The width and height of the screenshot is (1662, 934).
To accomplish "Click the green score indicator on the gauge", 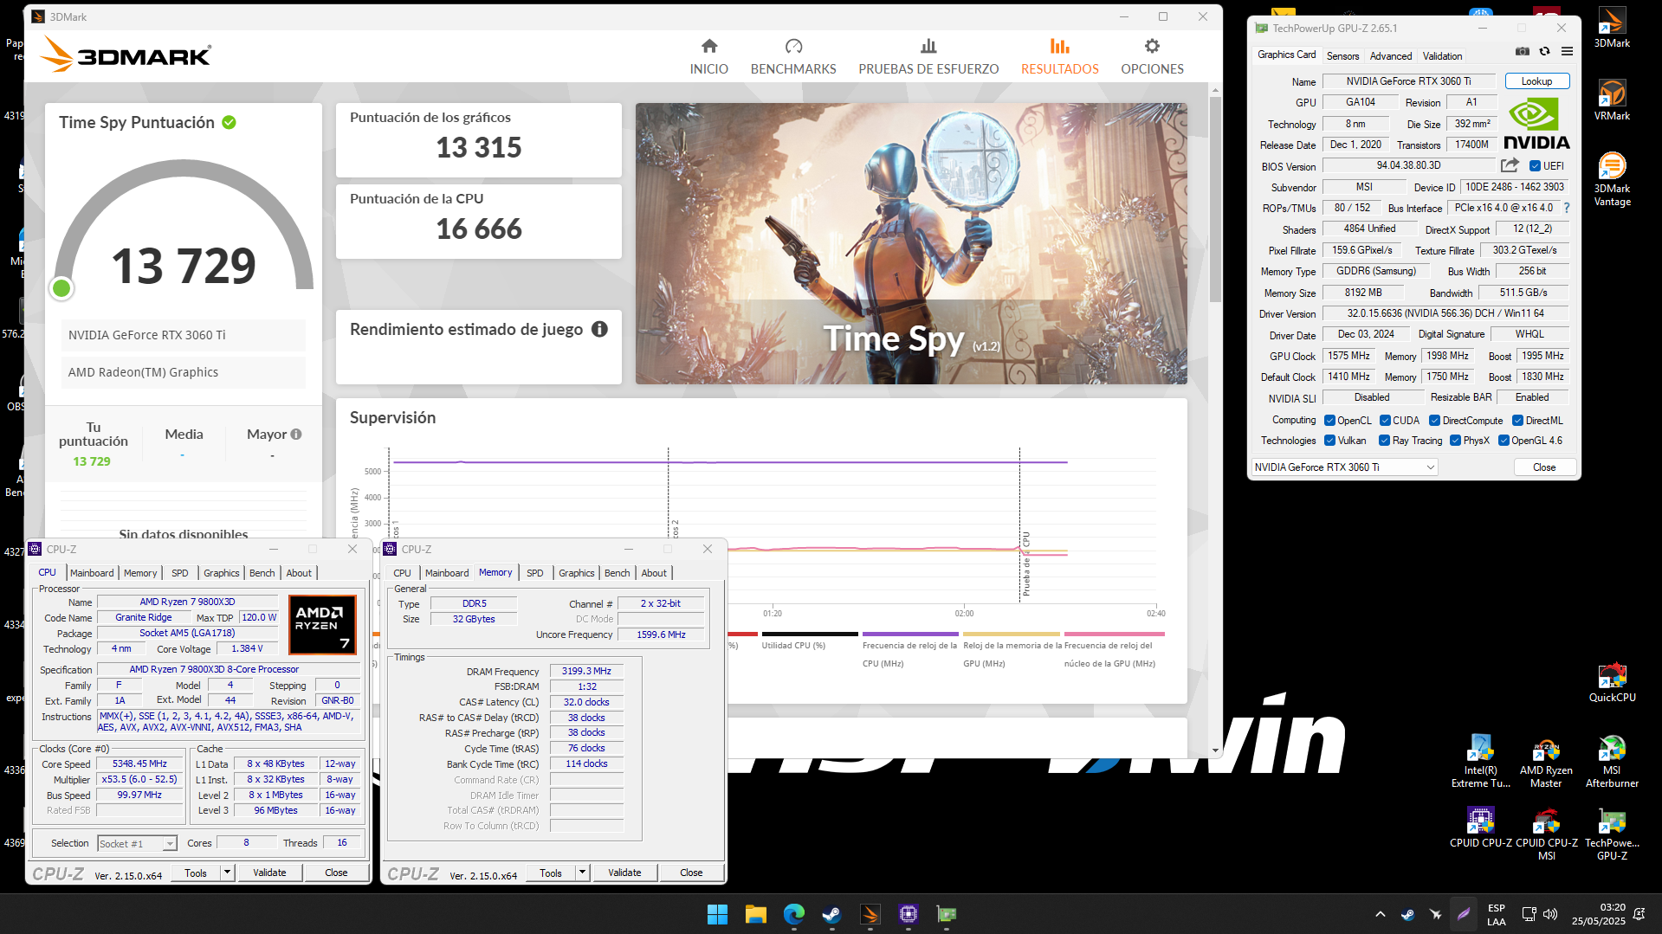I will click(61, 288).
